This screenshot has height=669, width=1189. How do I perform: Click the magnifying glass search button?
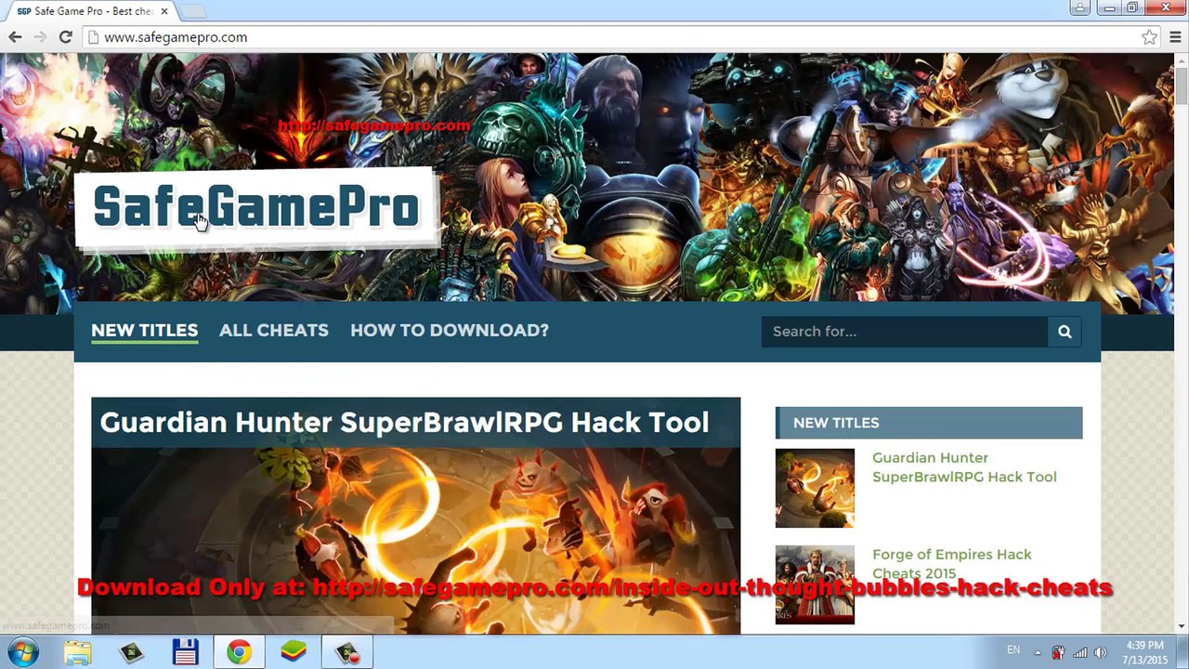[x=1065, y=331]
